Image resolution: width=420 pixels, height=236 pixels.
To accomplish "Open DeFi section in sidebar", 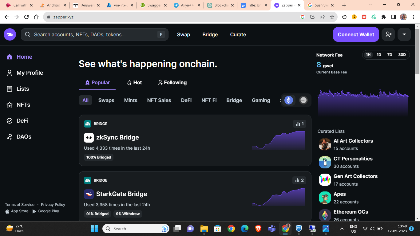I will 18,121.
